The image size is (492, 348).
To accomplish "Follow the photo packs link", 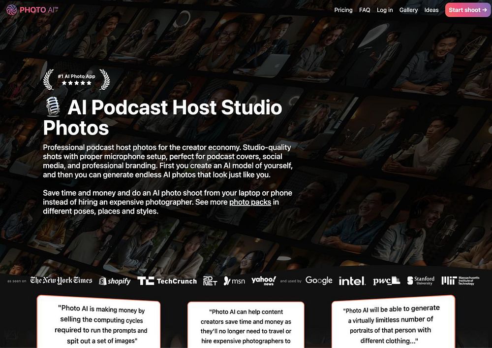I will pos(250,202).
